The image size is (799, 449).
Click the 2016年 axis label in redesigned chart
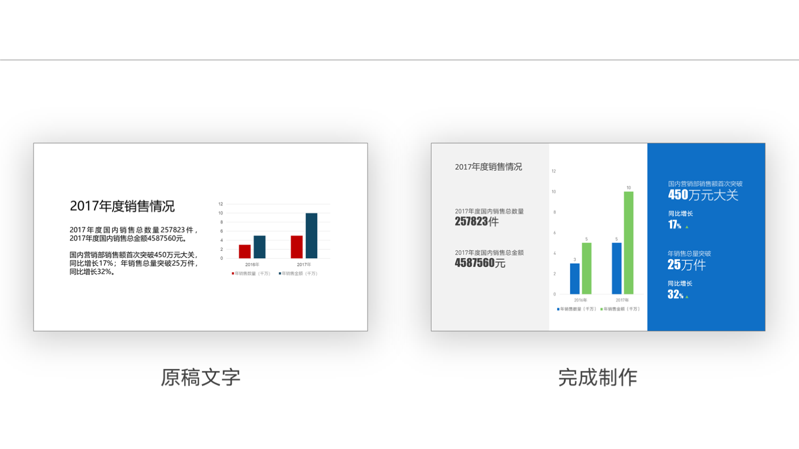[581, 300]
